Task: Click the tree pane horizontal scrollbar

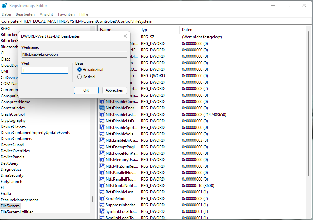Action: (43, 216)
